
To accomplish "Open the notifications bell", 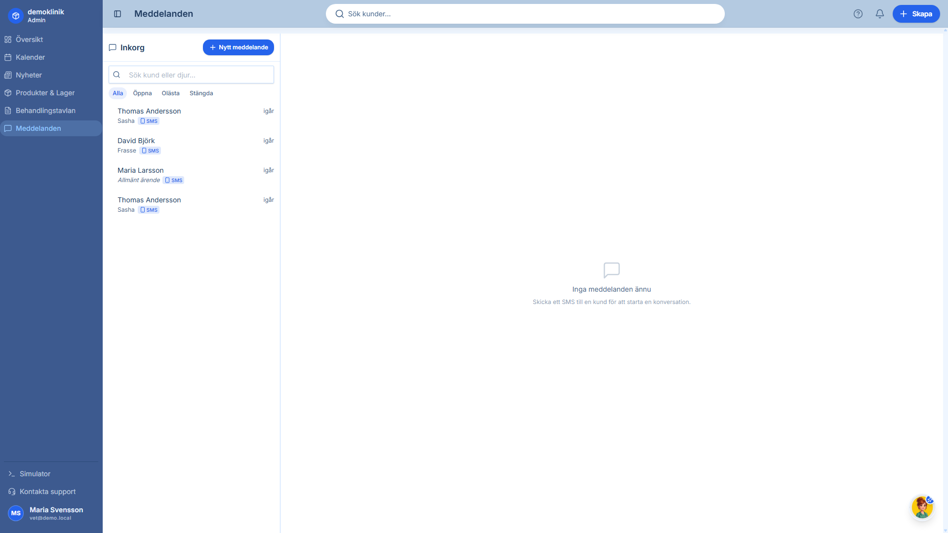I will click(x=880, y=14).
